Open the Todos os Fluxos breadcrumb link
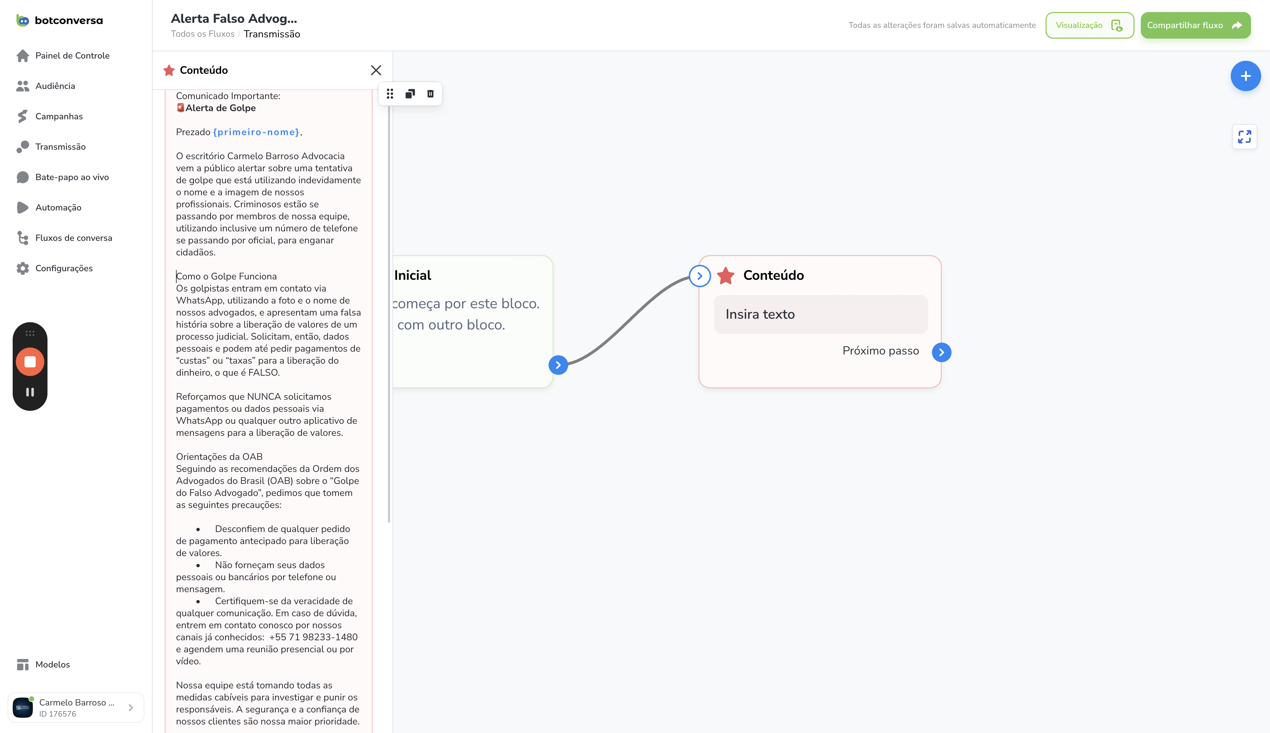 pyautogui.click(x=202, y=34)
